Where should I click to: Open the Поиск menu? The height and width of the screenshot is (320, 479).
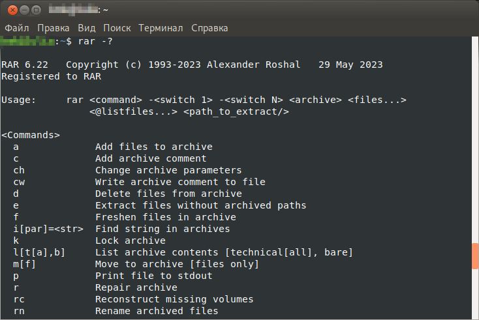[117, 28]
